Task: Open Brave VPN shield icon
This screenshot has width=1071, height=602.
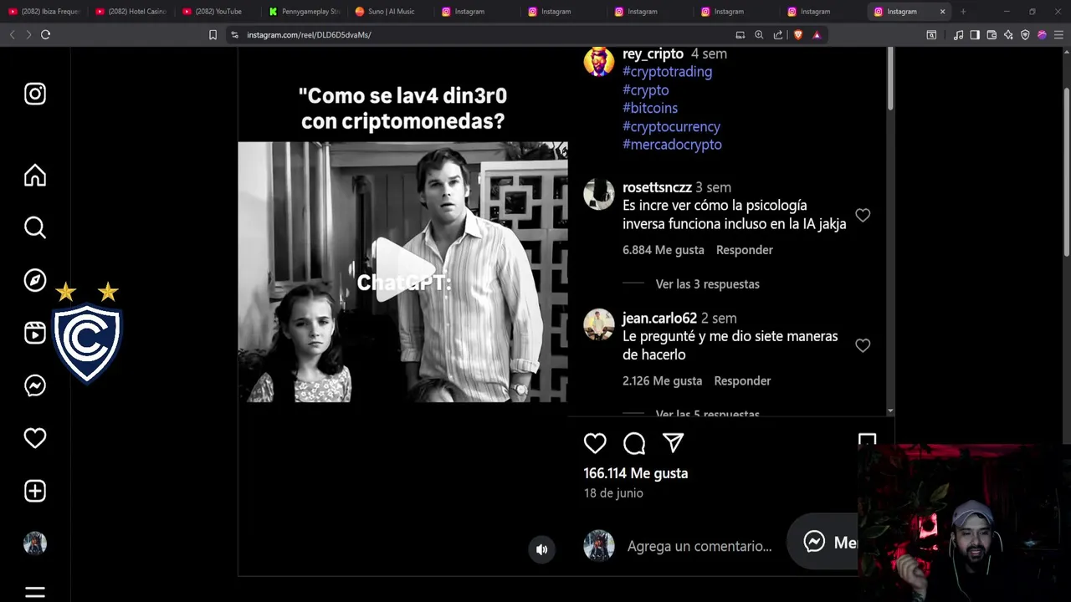Action: 1025,34
